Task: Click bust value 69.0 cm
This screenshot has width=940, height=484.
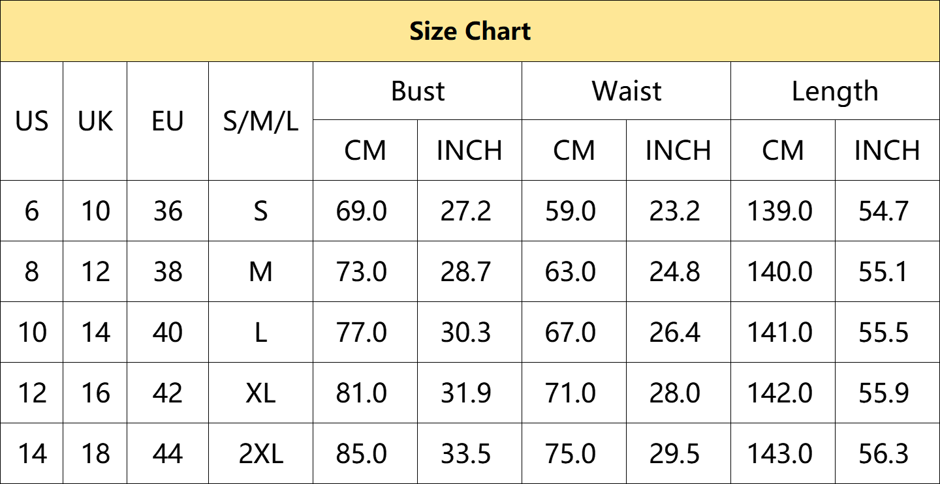Action: pos(362,211)
